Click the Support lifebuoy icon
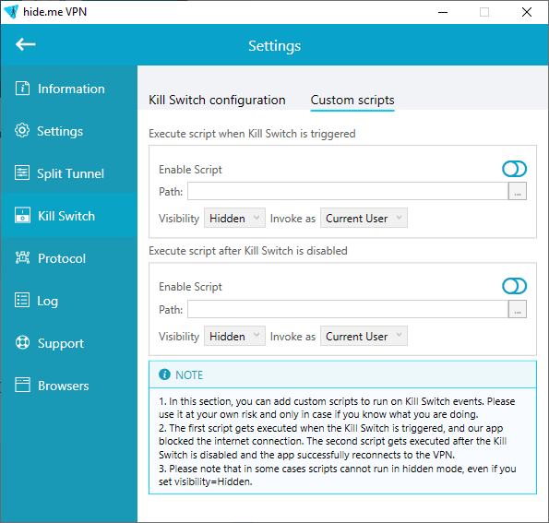549x523 pixels. 22,343
